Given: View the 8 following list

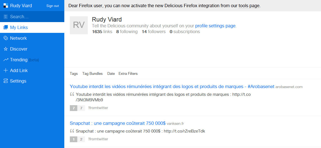Looking at the screenshot, I should point(127,32).
